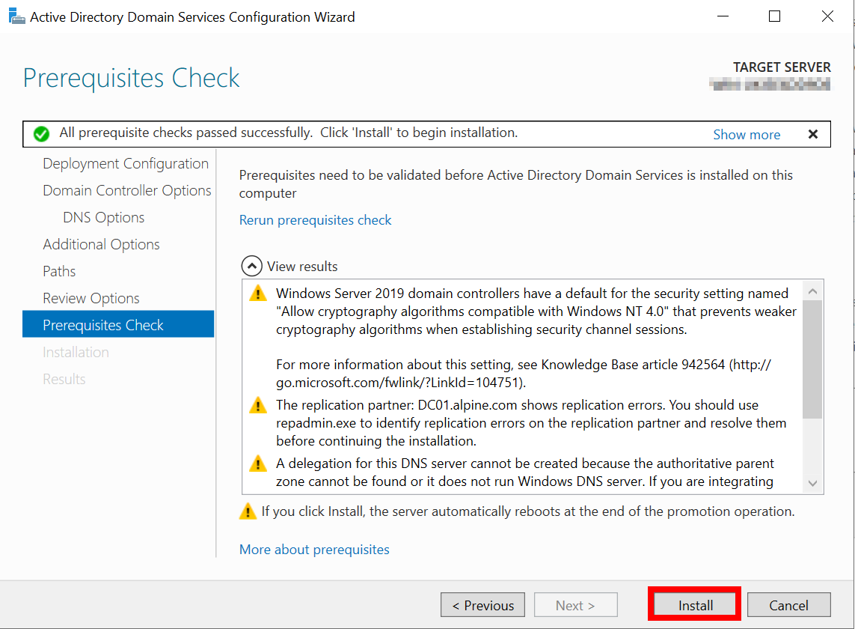Image resolution: width=855 pixels, height=629 pixels.
Task: Select DNS Options step
Action: tap(104, 217)
